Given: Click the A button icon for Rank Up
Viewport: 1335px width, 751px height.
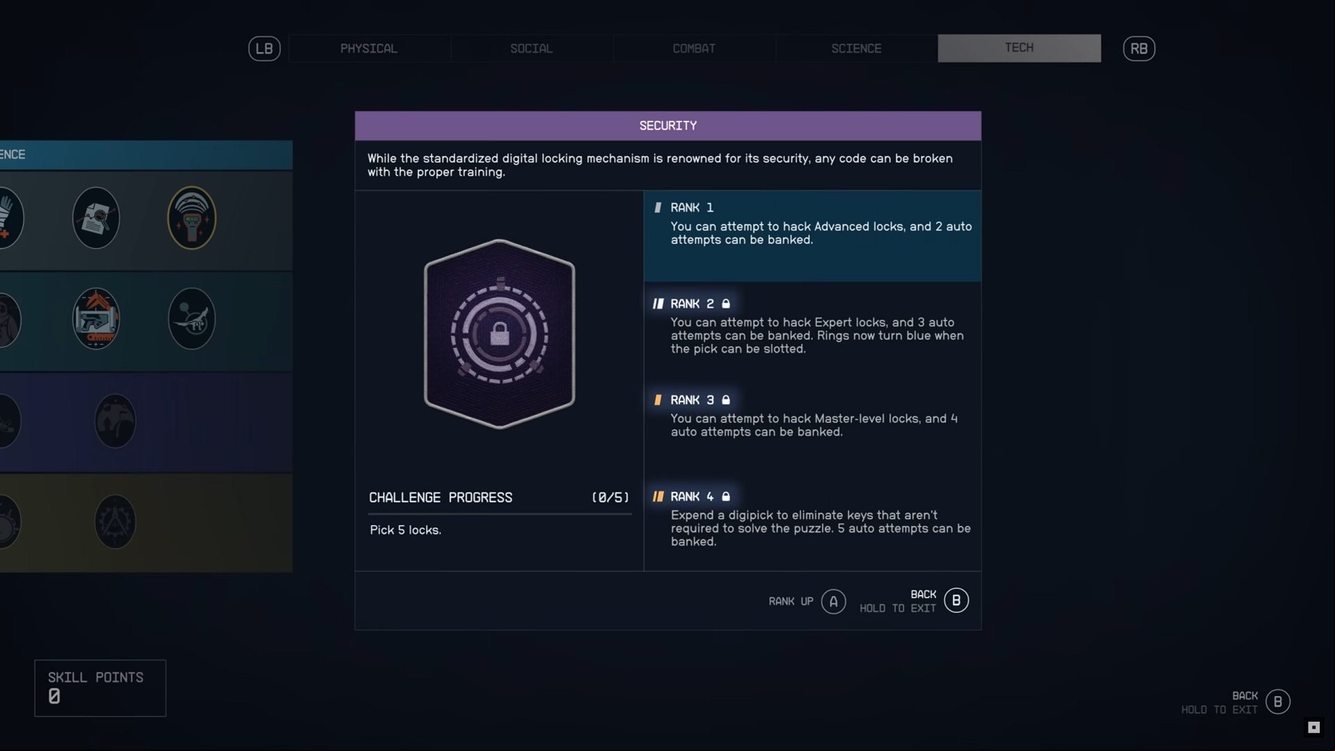Looking at the screenshot, I should click(833, 602).
